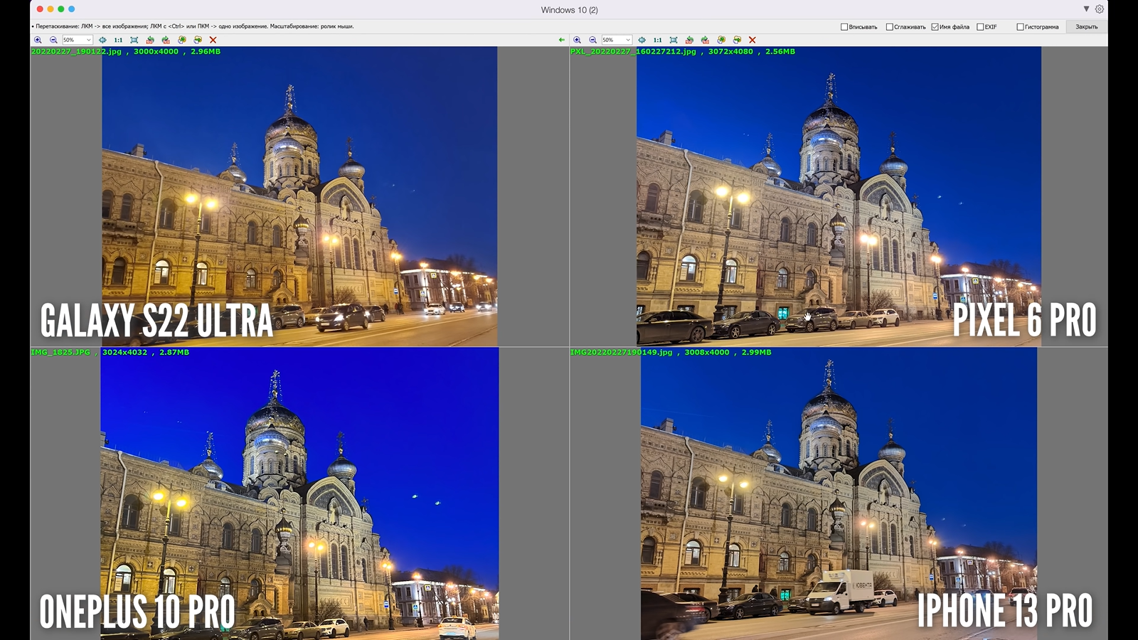This screenshot has height=640, width=1138.
Task: Uncheck the Имя файла checkbox
Action: [x=935, y=27]
